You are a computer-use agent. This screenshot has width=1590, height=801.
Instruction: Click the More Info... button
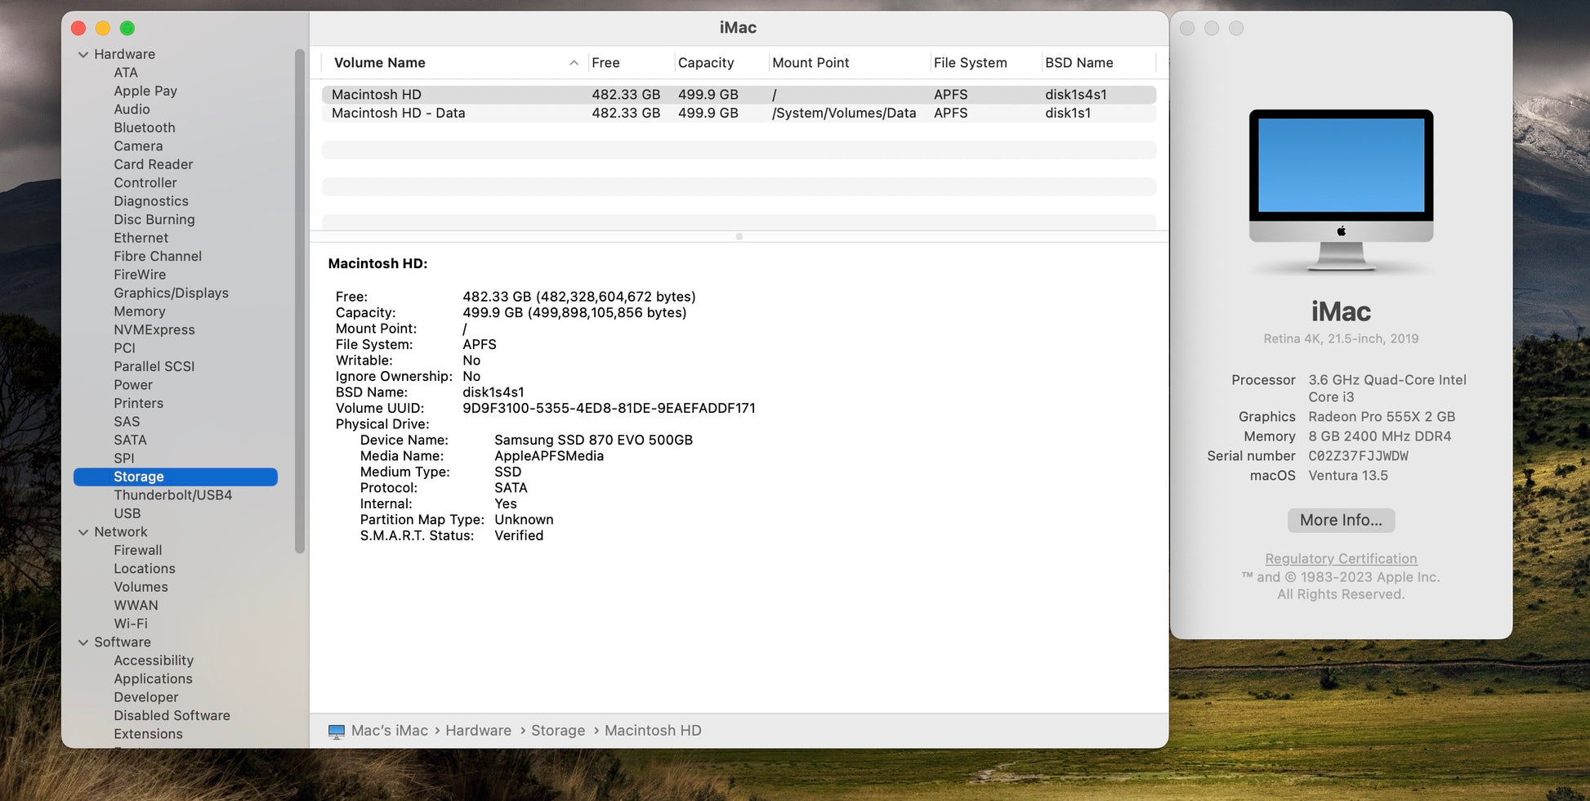[1340, 521]
